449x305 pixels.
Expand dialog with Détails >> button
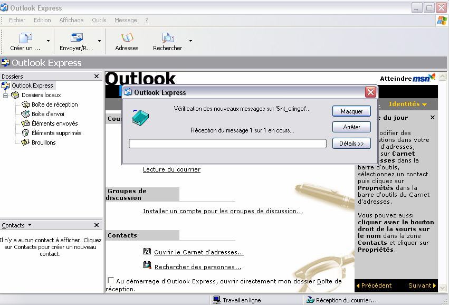[x=351, y=143]
